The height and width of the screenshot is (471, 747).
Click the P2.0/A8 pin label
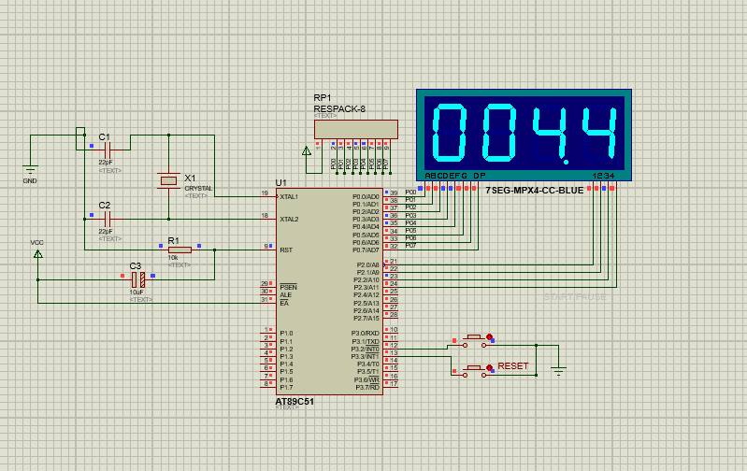(367, 264)
